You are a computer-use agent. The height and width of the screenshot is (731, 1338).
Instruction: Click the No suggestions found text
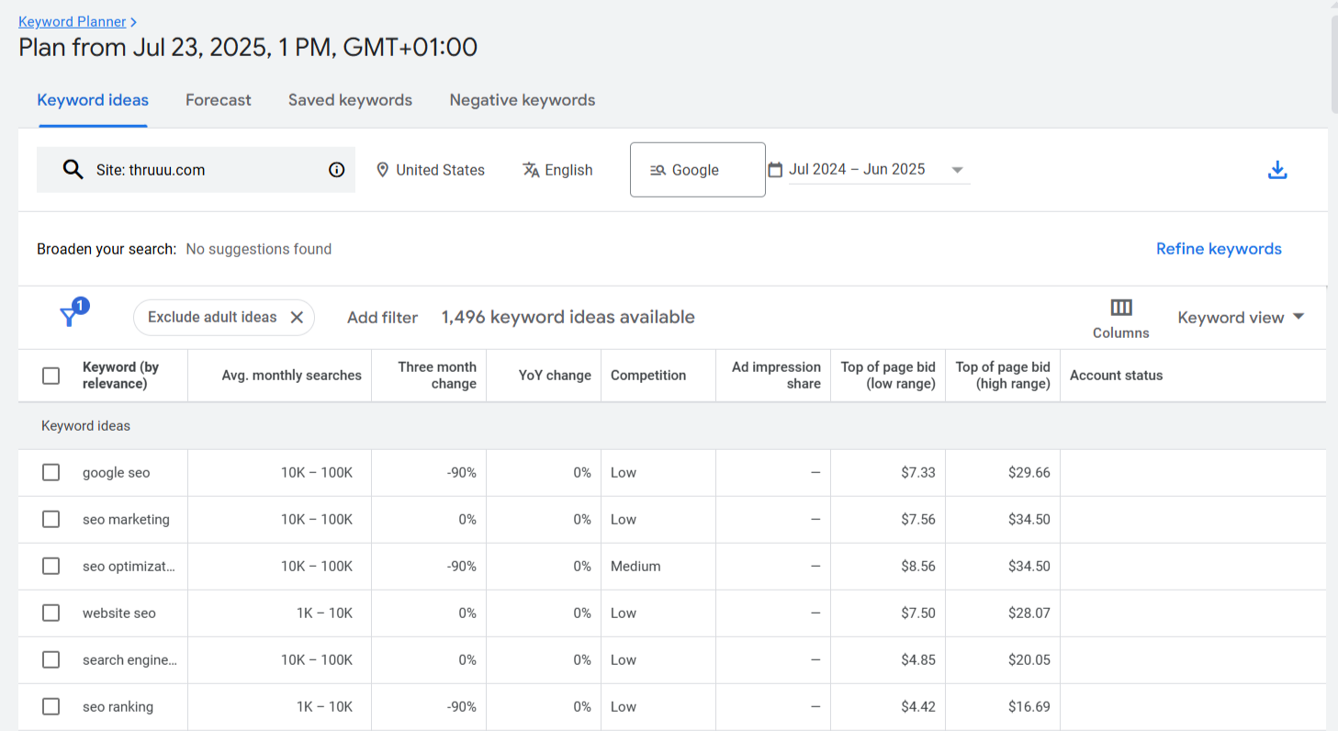[258, 249]
